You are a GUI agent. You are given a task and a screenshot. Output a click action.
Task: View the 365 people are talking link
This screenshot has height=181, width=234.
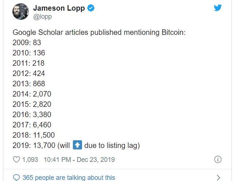click(69, 178)
